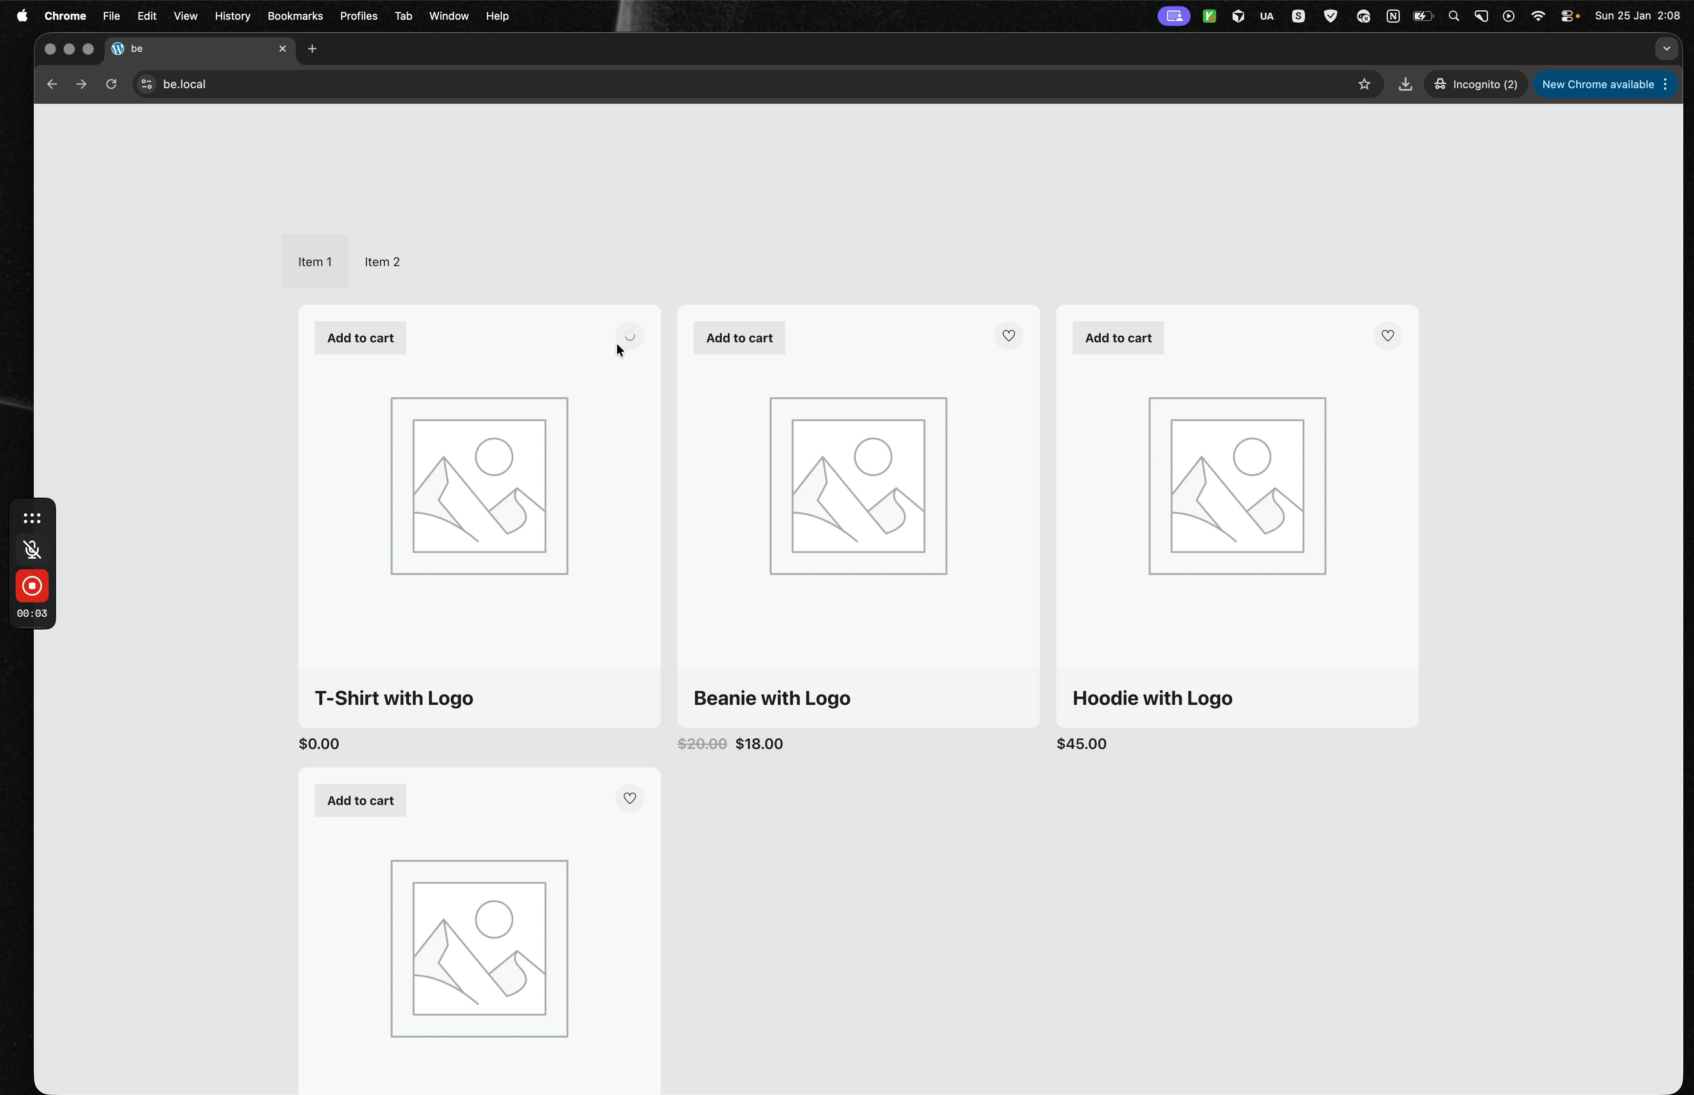Expand the tab search dropdown chevron
Viewport: 1694px width, 1095px height.
coord(1666,48)
